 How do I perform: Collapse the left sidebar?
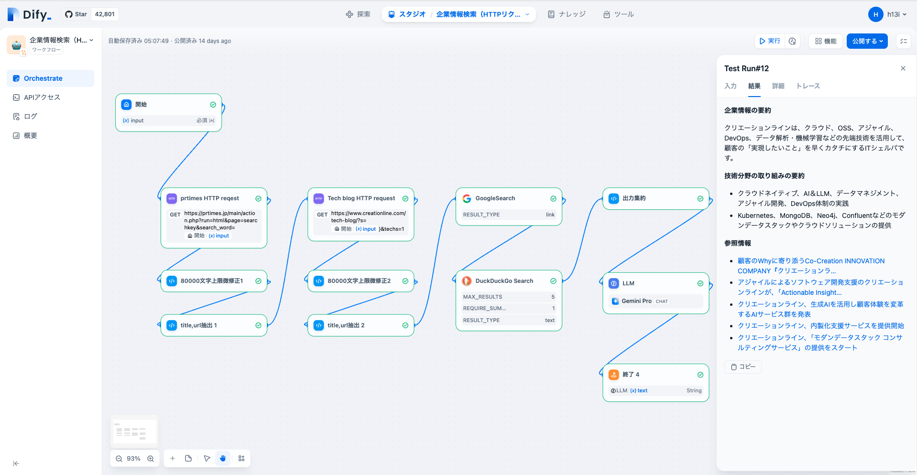(16, 463)
